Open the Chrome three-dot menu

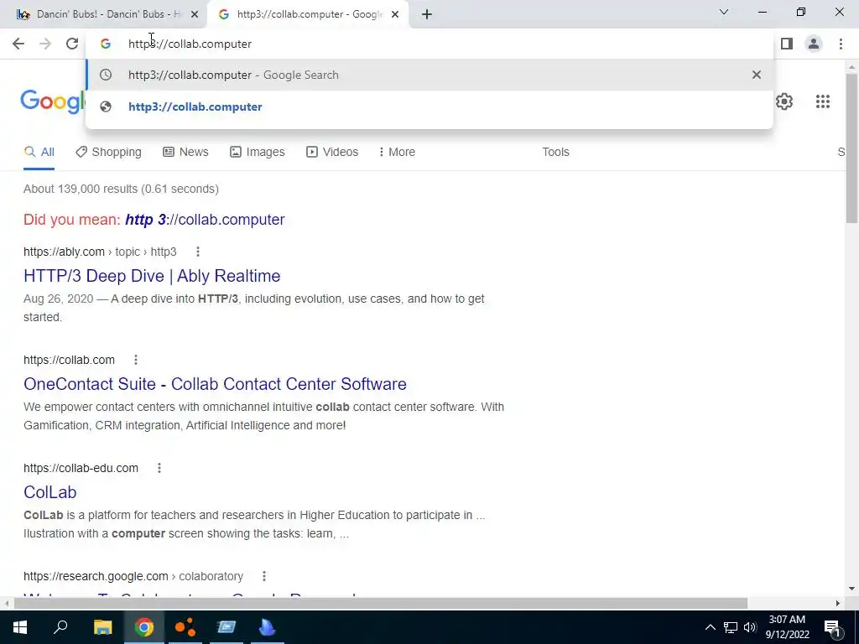tap(841, 44)
